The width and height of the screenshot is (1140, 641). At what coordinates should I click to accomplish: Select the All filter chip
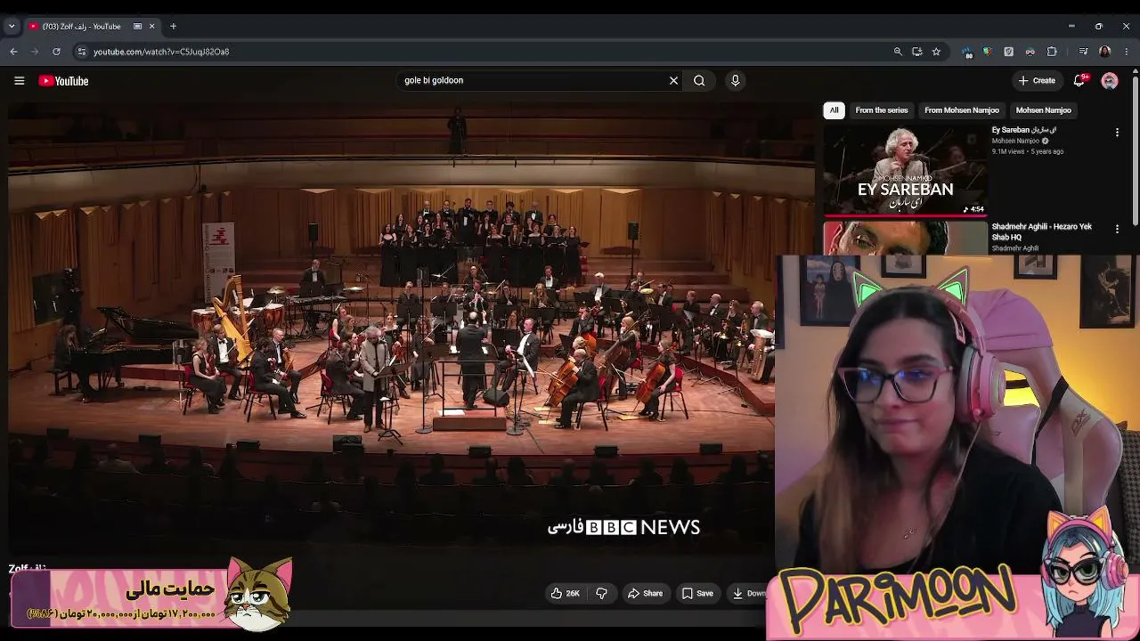pyautogui.click(x=834, y=110)
